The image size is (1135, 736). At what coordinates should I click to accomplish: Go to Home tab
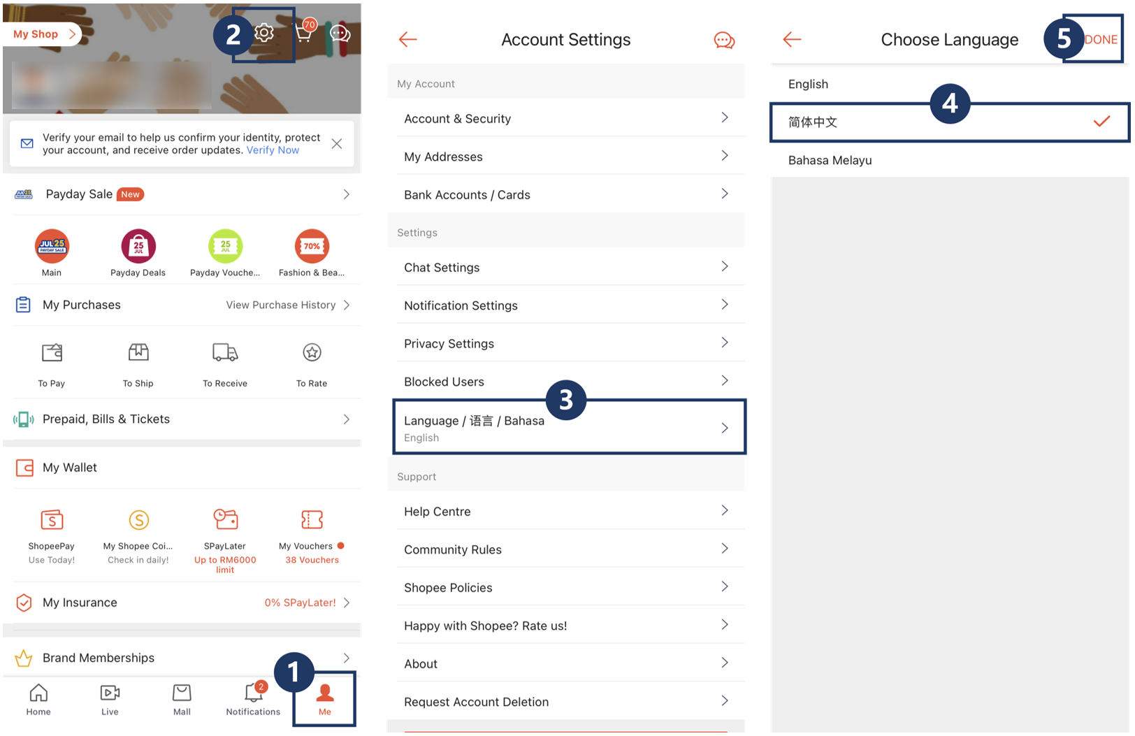pyautogui.click(x=38, y=700)
